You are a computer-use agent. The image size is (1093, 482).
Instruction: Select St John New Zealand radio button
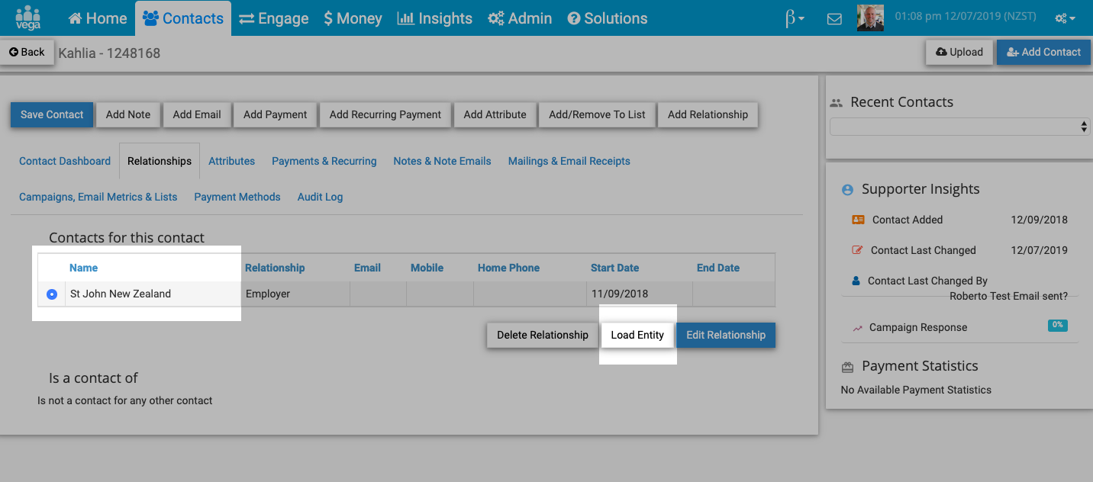pyautogui.click(x=52, y=294)
